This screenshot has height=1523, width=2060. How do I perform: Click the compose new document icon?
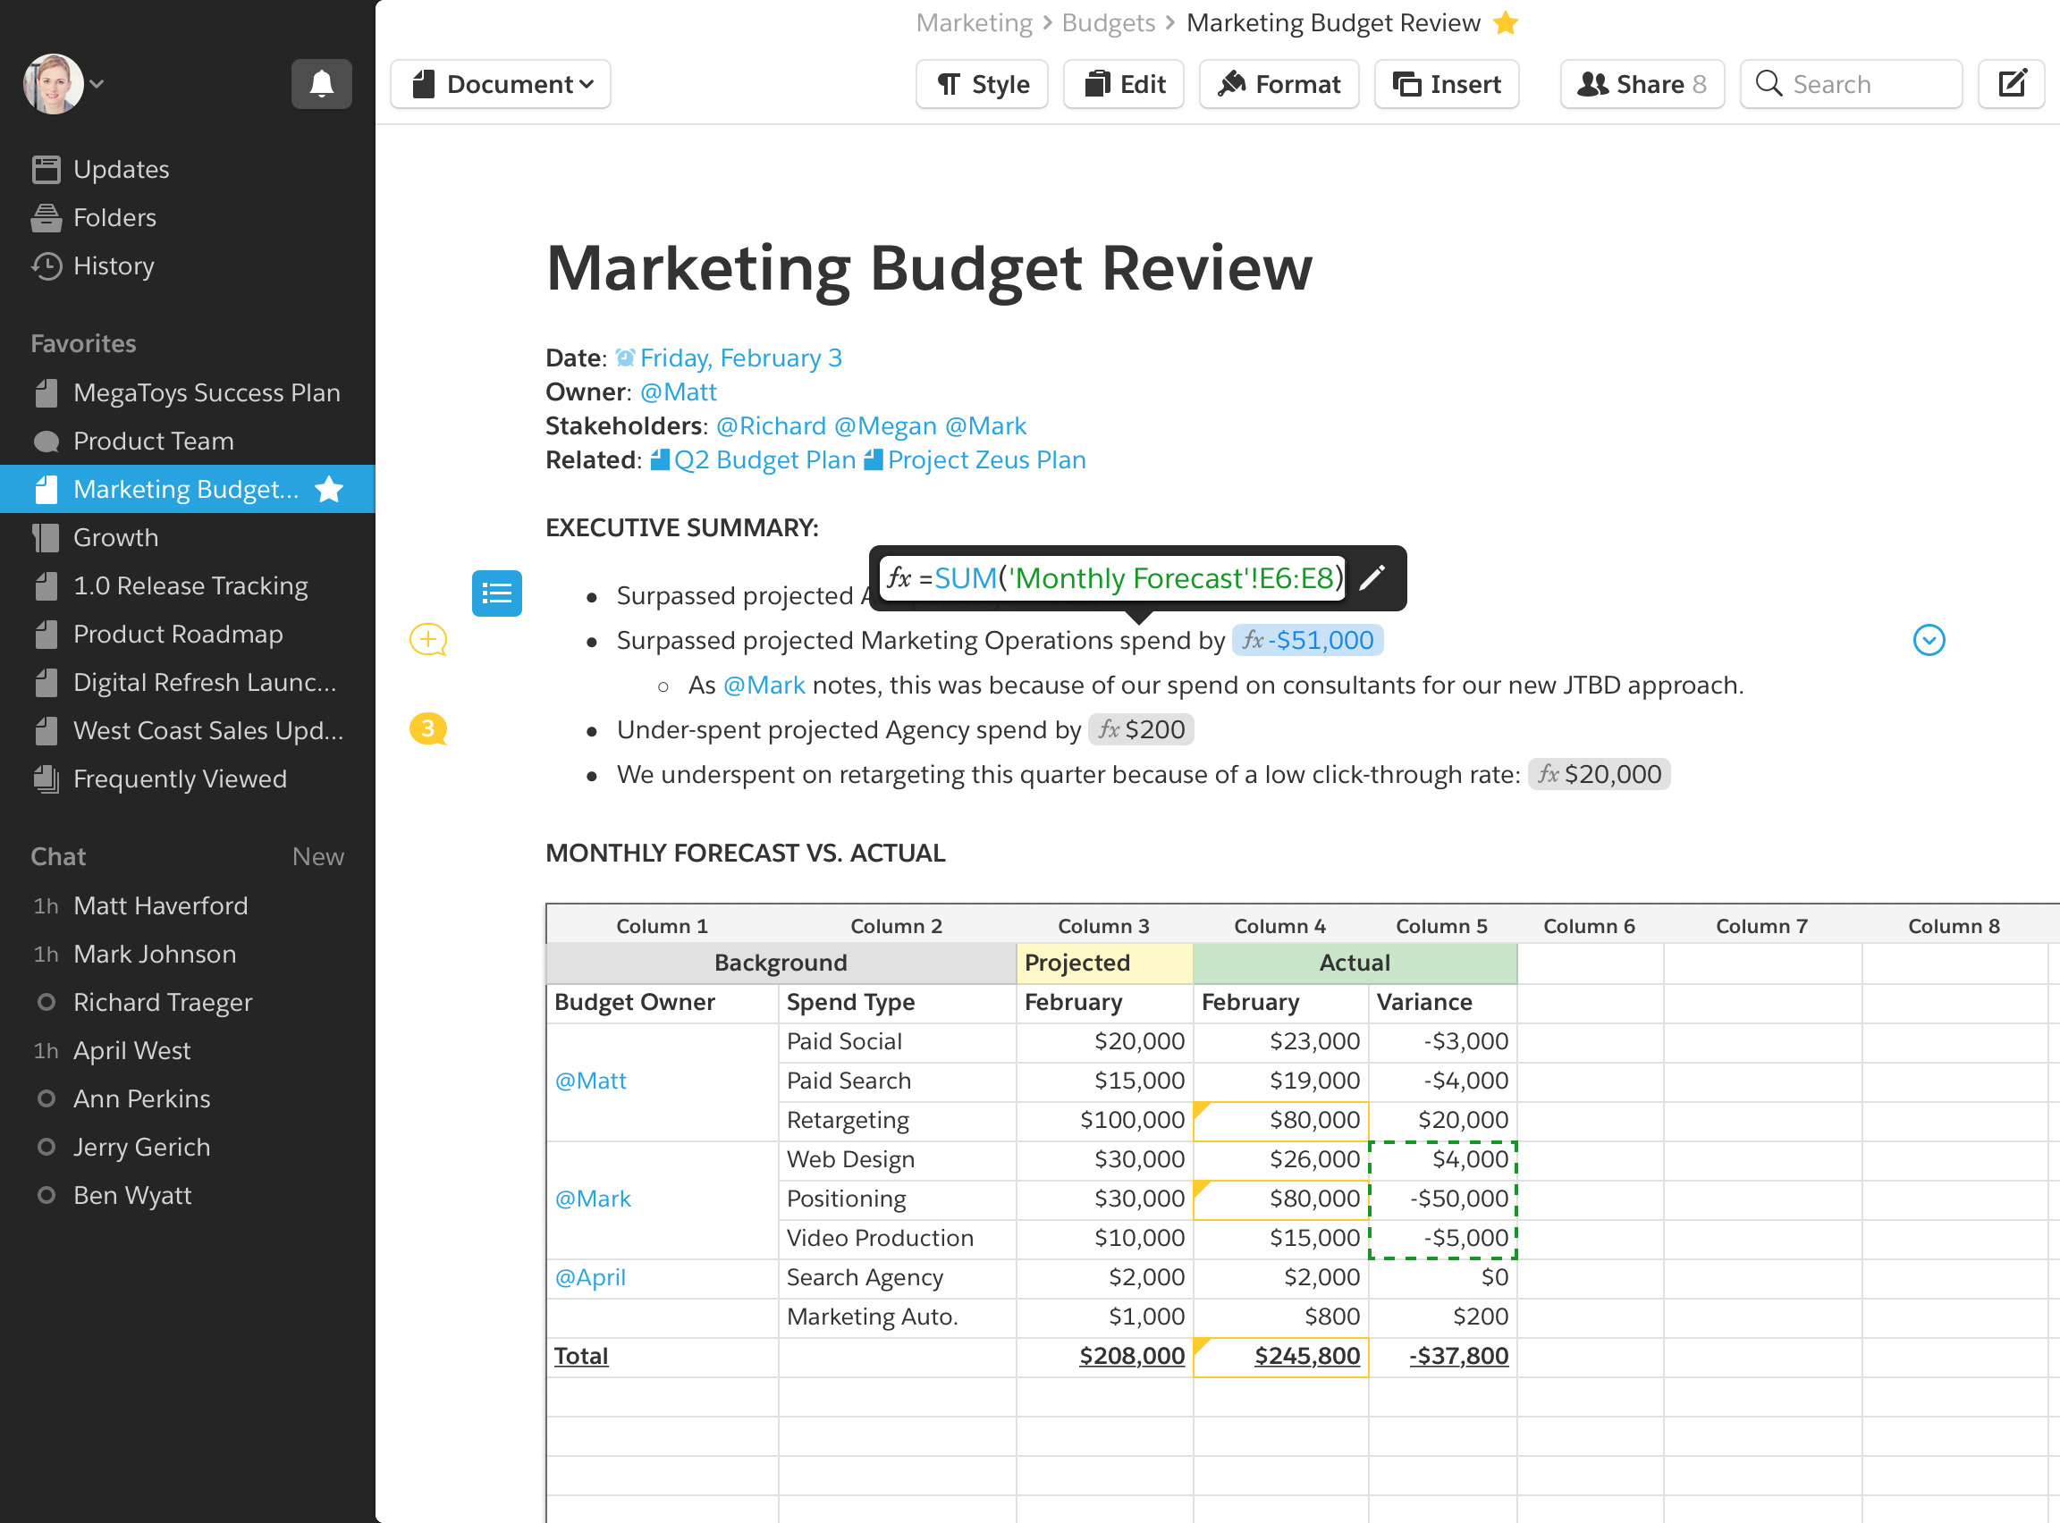pyautogui.click(x=2011, y=84)
